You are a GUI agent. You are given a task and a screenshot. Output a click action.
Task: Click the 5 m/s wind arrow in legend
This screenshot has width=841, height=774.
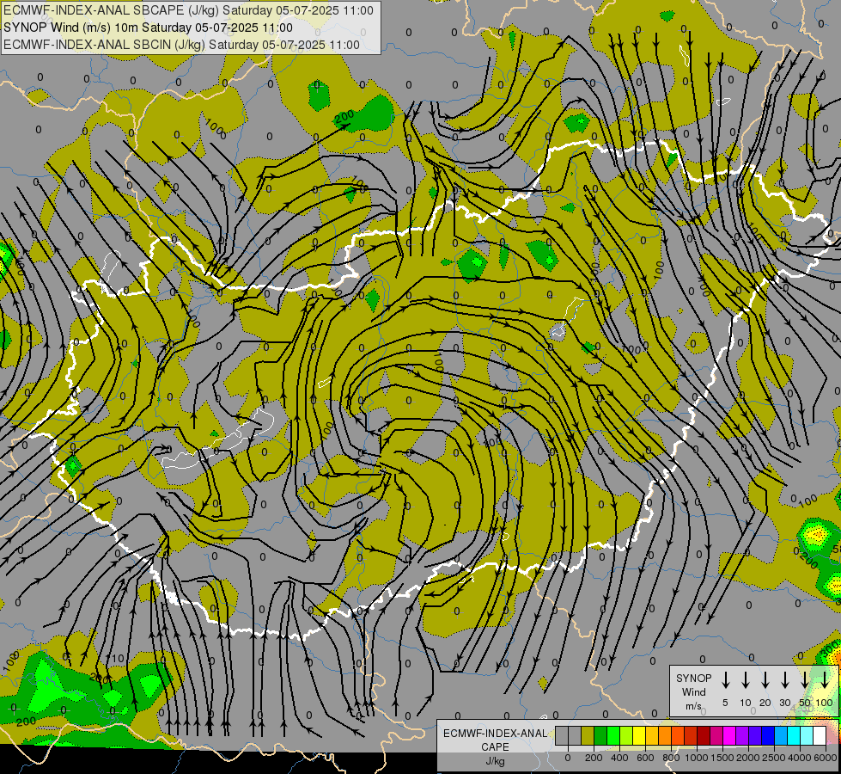[x=725, y=679]
